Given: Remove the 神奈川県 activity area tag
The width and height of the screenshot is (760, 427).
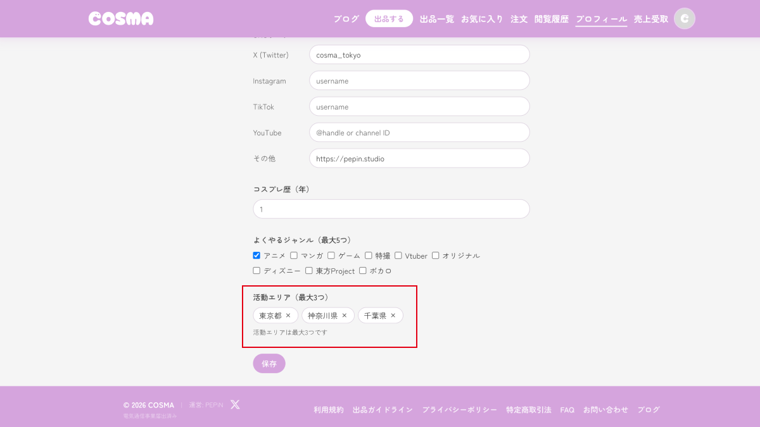Looking at the screenshot, I should point(345,315).
